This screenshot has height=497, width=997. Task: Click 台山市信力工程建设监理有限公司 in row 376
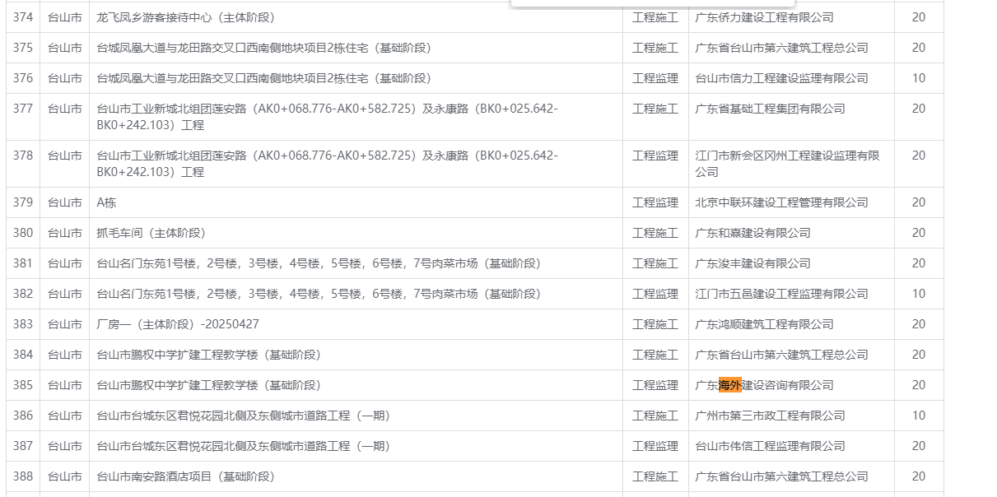coord(781,78)
